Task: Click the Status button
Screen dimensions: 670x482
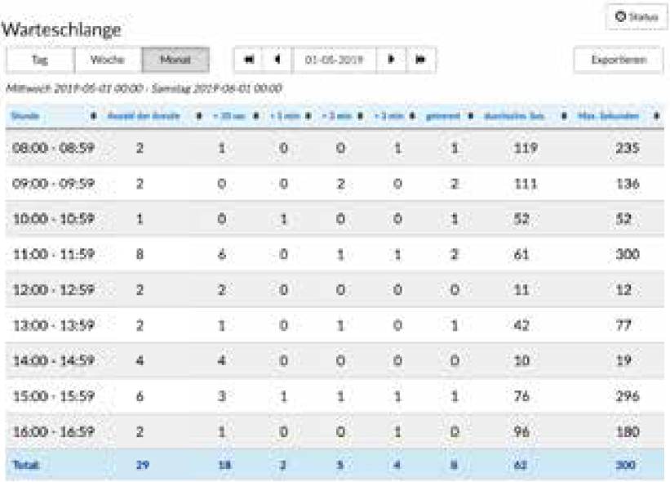Action: 637,17
